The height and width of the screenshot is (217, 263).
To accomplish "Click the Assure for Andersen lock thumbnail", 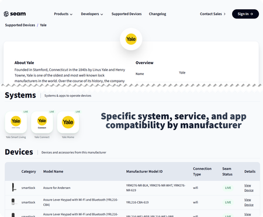I will [x=13, y=187].
